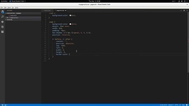189x106 pixels.
Task: Click the 'width: 80%;' line
Action: pos(57,28)
